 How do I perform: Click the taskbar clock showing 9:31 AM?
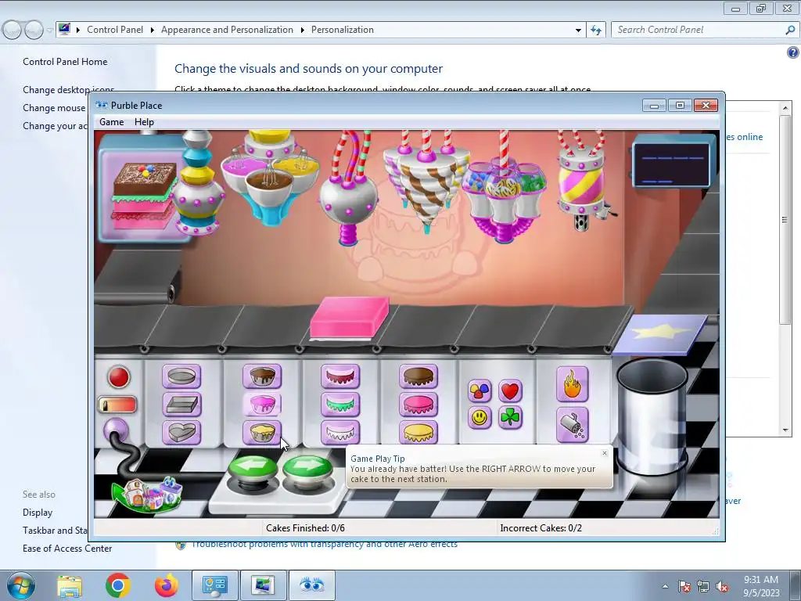761,586
